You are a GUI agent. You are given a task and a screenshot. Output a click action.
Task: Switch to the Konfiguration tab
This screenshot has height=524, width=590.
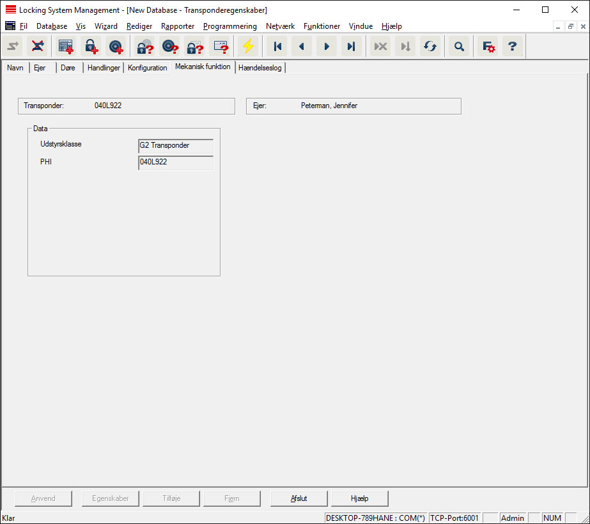[x=147, y=68]
